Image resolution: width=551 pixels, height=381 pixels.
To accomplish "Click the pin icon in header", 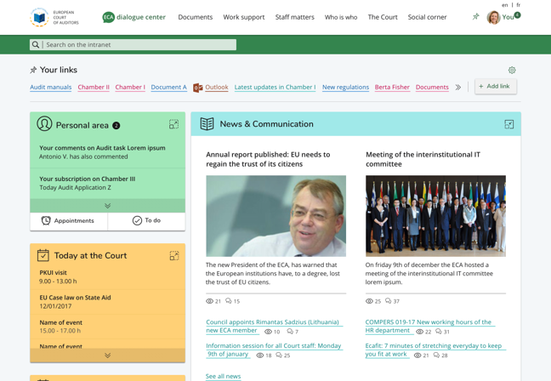I will coord(475,16).
